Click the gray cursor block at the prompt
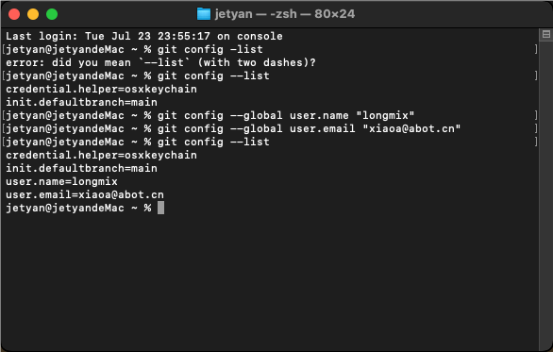The image size is (553, 352). pos(160,208)
